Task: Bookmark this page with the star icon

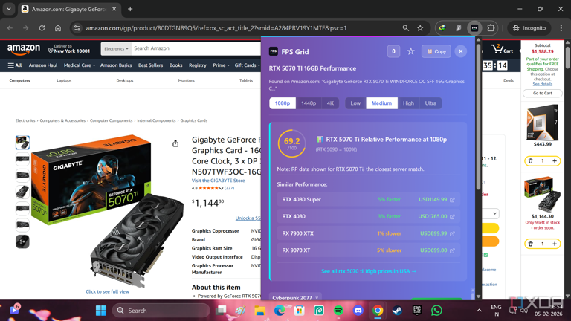Action: point(420,28)
